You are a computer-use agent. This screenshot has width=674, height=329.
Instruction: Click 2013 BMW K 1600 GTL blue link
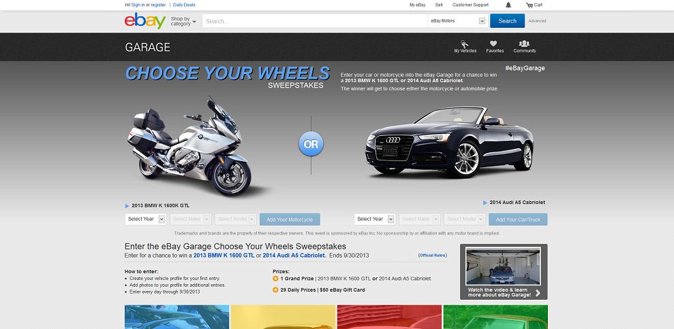(224, 255)
